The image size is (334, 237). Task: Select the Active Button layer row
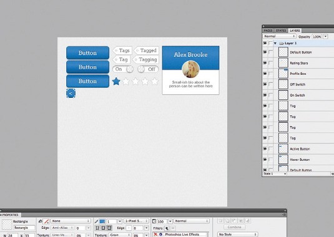[x=298, y=148]
